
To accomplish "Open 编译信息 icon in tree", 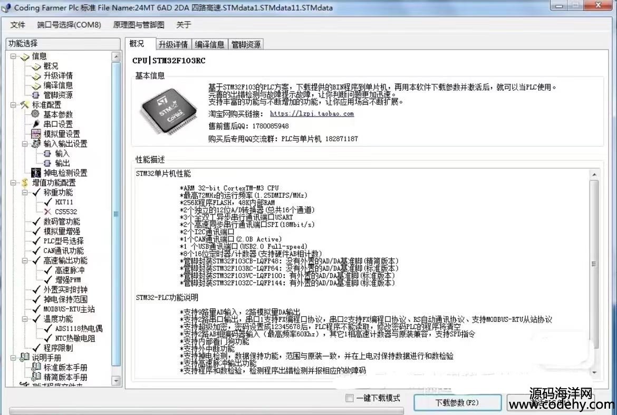I will (36, 85).
